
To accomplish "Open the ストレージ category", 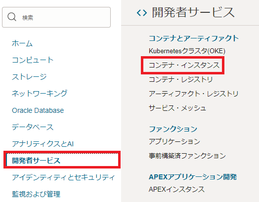I will point(29,77).
